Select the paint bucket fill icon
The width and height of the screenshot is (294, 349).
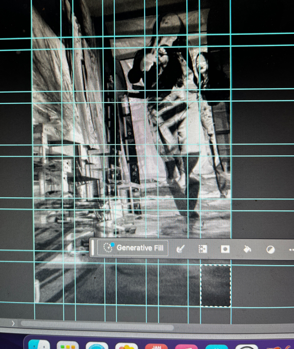247,249
